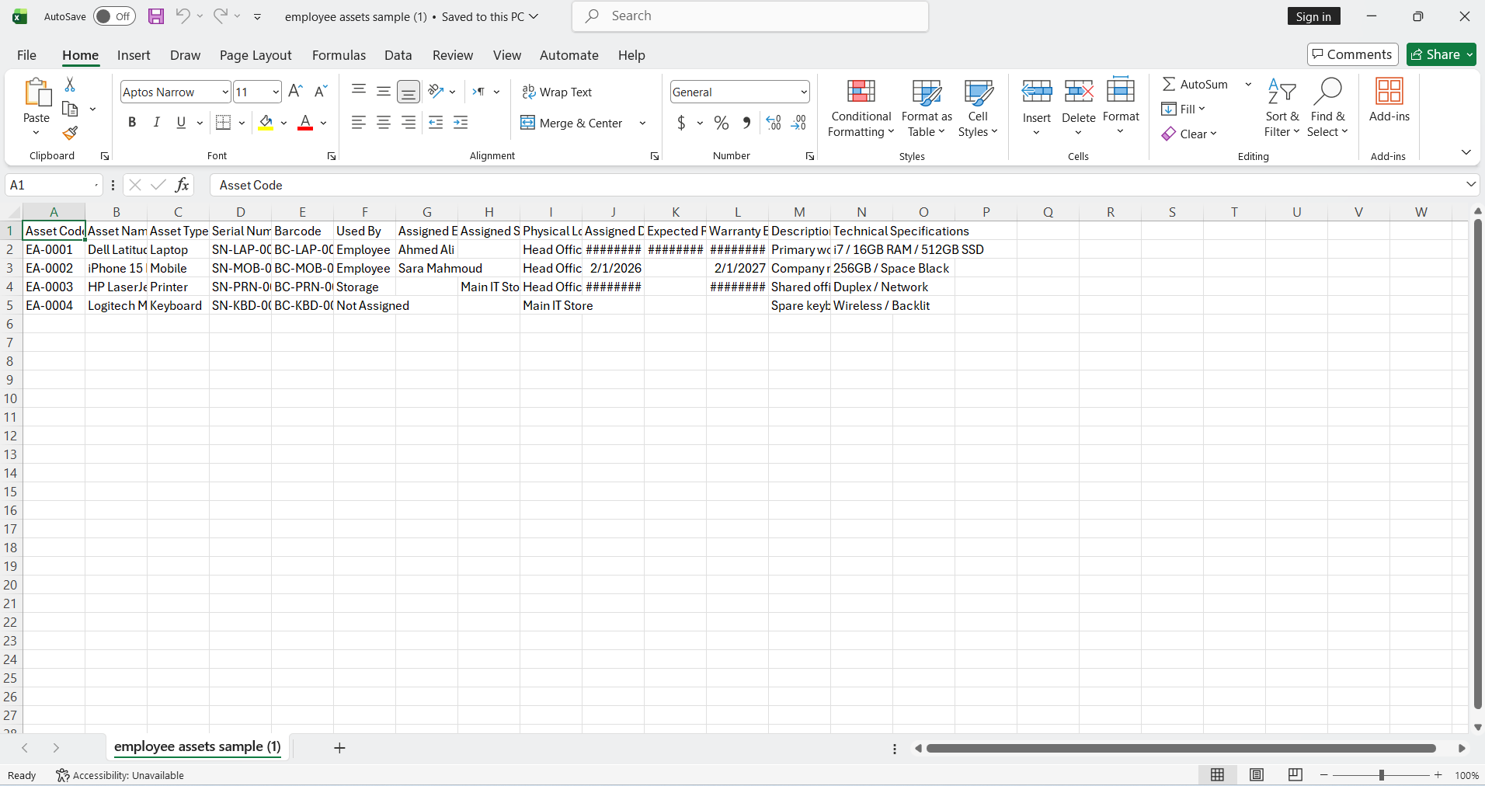The height and width of the screenshot is (786, 1485).
Task: Switch to the Data tab
Action: [x=398, y=55]
